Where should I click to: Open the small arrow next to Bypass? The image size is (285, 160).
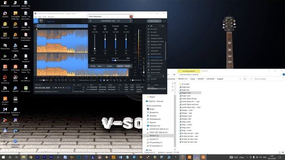point(104,66)
